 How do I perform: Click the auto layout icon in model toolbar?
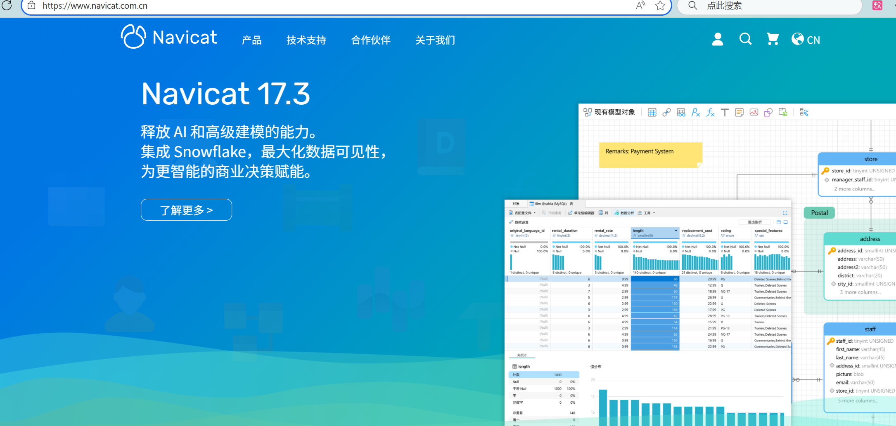click(804, 112)
